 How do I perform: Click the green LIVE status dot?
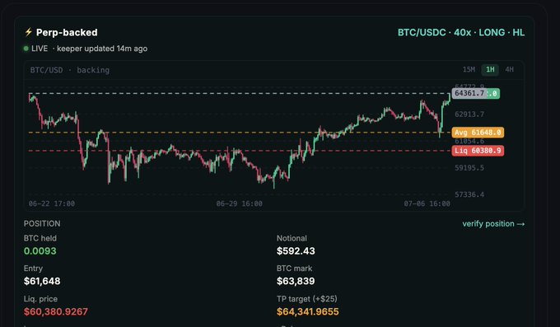click(x=26, y=49)
